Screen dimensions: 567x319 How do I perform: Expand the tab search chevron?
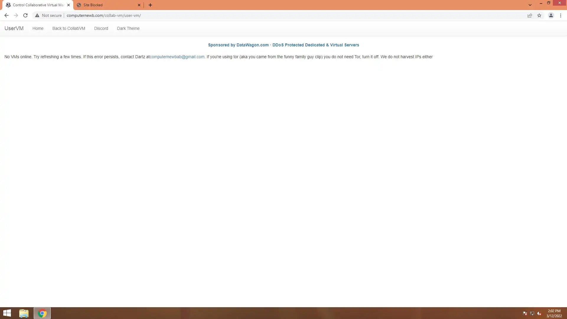(x=530, y=5)
